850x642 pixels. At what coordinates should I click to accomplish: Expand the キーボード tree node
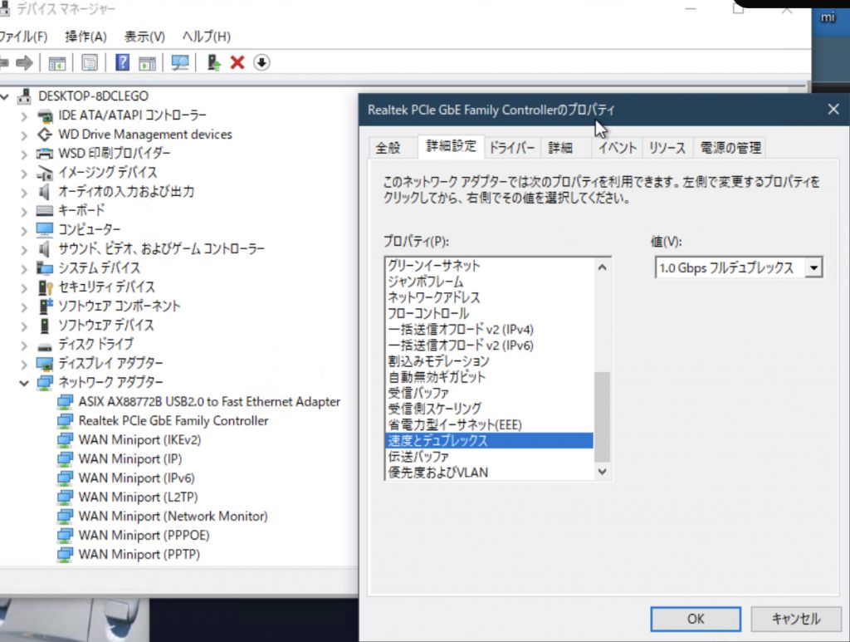pos(24,211)
